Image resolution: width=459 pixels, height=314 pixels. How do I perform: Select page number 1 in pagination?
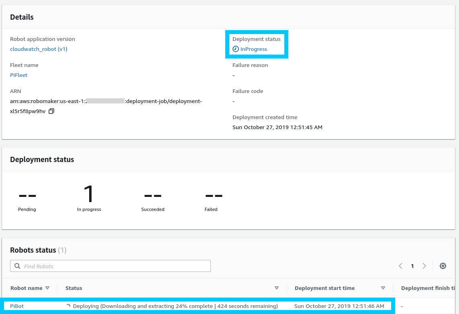(412, 265)
